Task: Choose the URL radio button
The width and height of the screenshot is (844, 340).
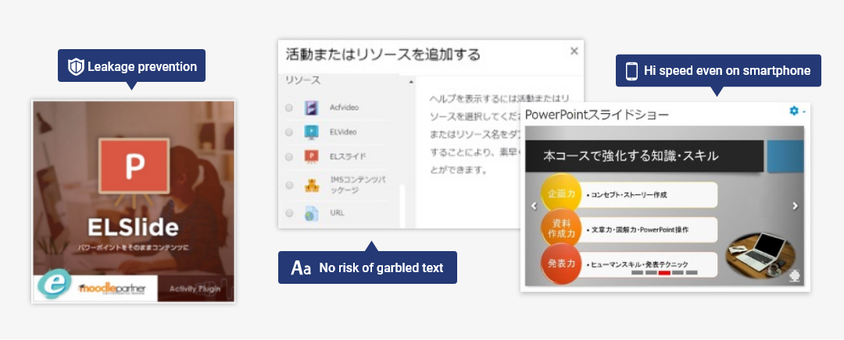Action: (x=289, y=213)
